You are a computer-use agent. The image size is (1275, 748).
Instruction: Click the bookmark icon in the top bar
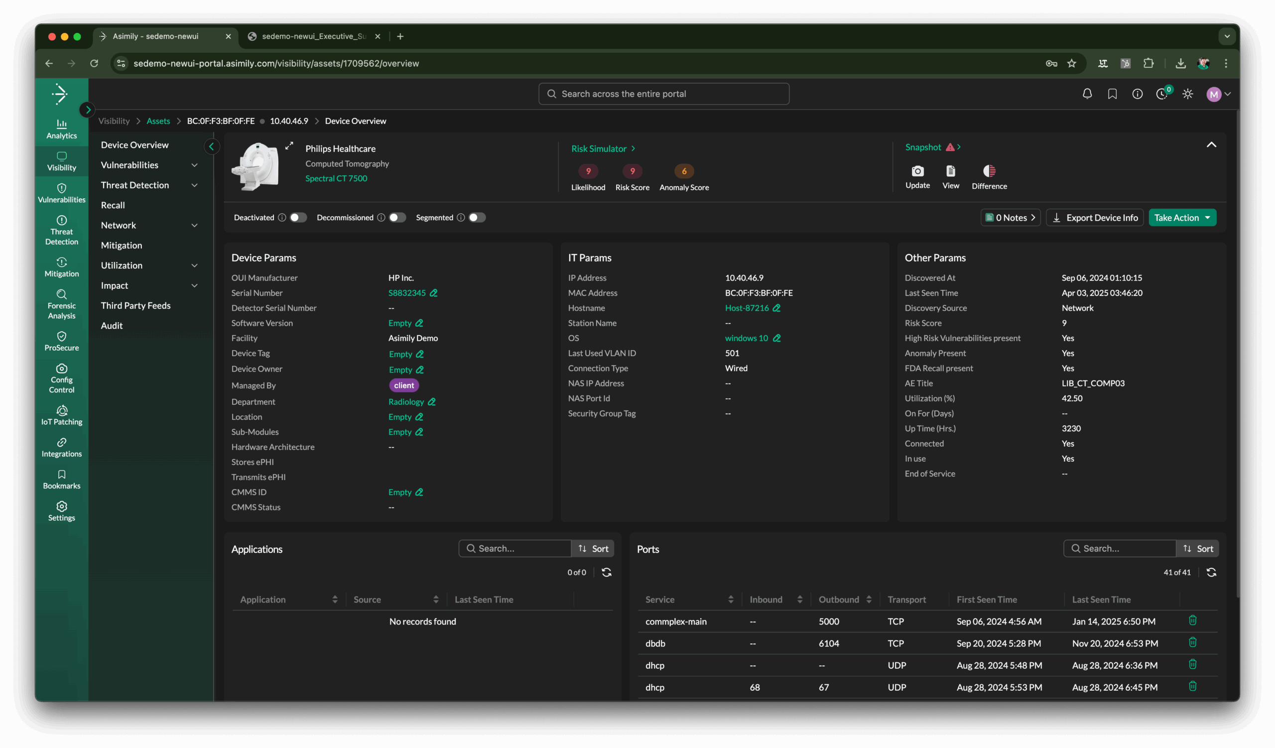pos(1112,94)
